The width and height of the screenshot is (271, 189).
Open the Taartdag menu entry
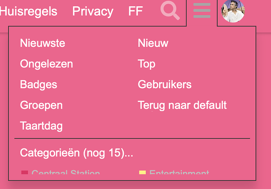41,126
